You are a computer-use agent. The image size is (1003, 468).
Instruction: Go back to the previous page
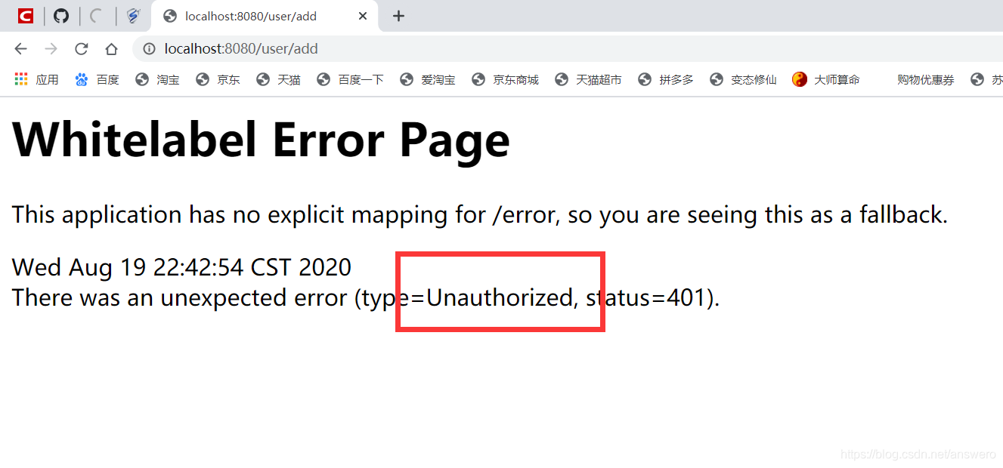[20, 49]
